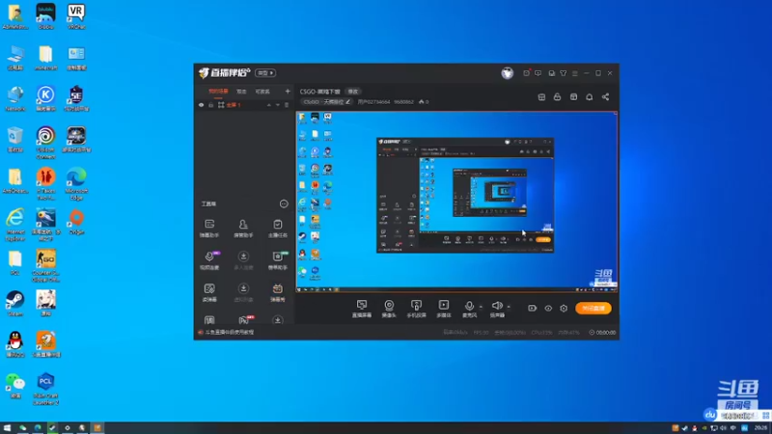The image size is (772, 434).
Task: Click the download tool in the second toolbox row
Action: click(x=243, y=260)
